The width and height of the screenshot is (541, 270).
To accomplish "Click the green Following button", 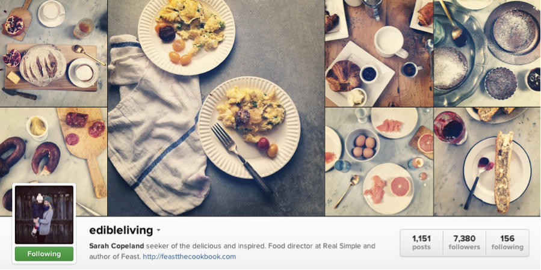I will [x=44, y=254].
